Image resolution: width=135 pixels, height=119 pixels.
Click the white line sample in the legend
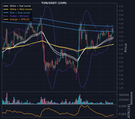tap(6, 6)
